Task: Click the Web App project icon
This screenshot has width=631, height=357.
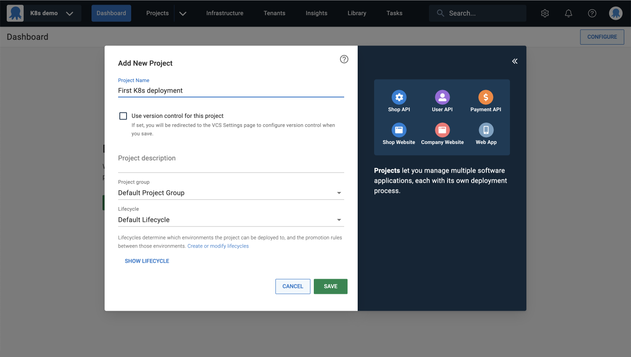Action: point(485,130)
